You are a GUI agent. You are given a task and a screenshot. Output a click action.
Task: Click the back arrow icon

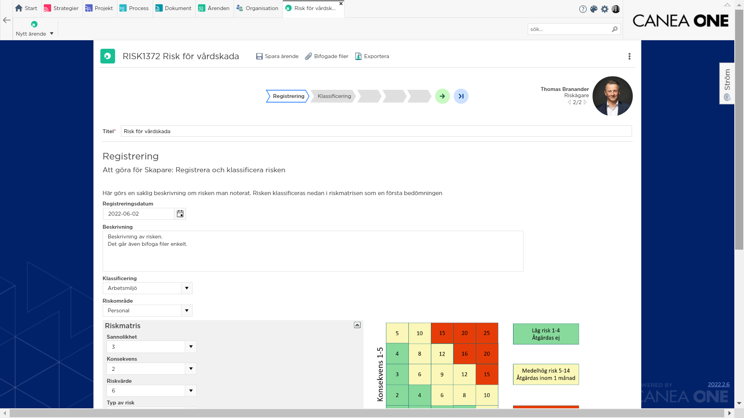click(x=7, y=20)
